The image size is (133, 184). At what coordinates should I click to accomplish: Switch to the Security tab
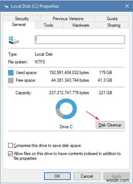(22, 19)
